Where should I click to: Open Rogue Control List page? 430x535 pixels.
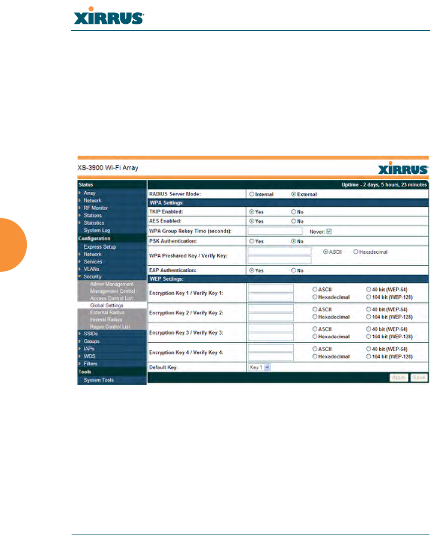[x=110, y=327]
